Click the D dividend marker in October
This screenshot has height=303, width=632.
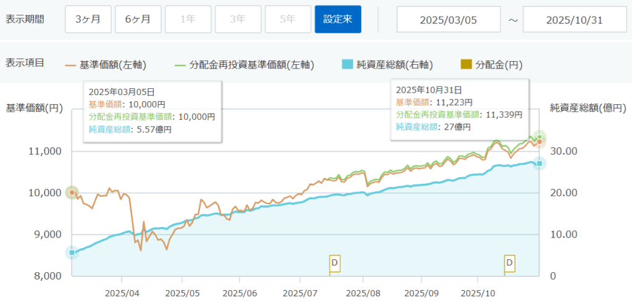[509, 263]
